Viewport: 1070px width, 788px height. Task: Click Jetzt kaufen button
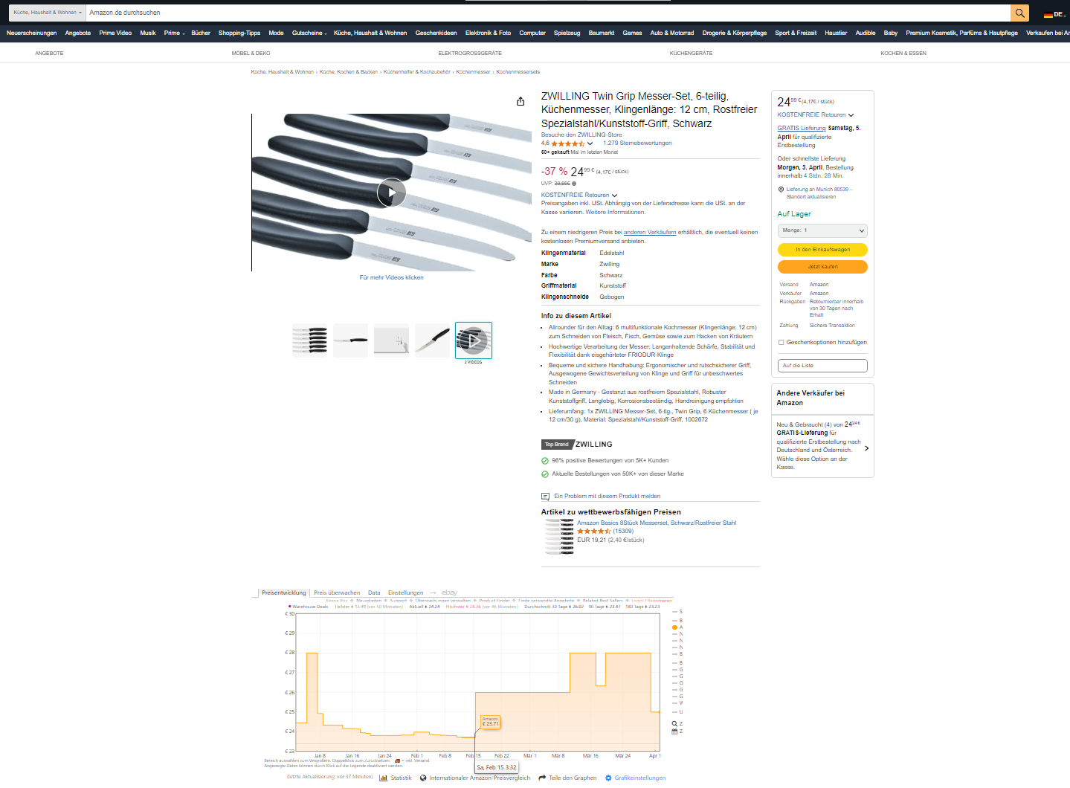tap(822, 267)
